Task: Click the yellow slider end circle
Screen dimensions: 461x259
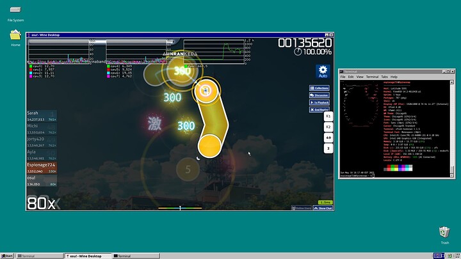Action: point(209,146)
